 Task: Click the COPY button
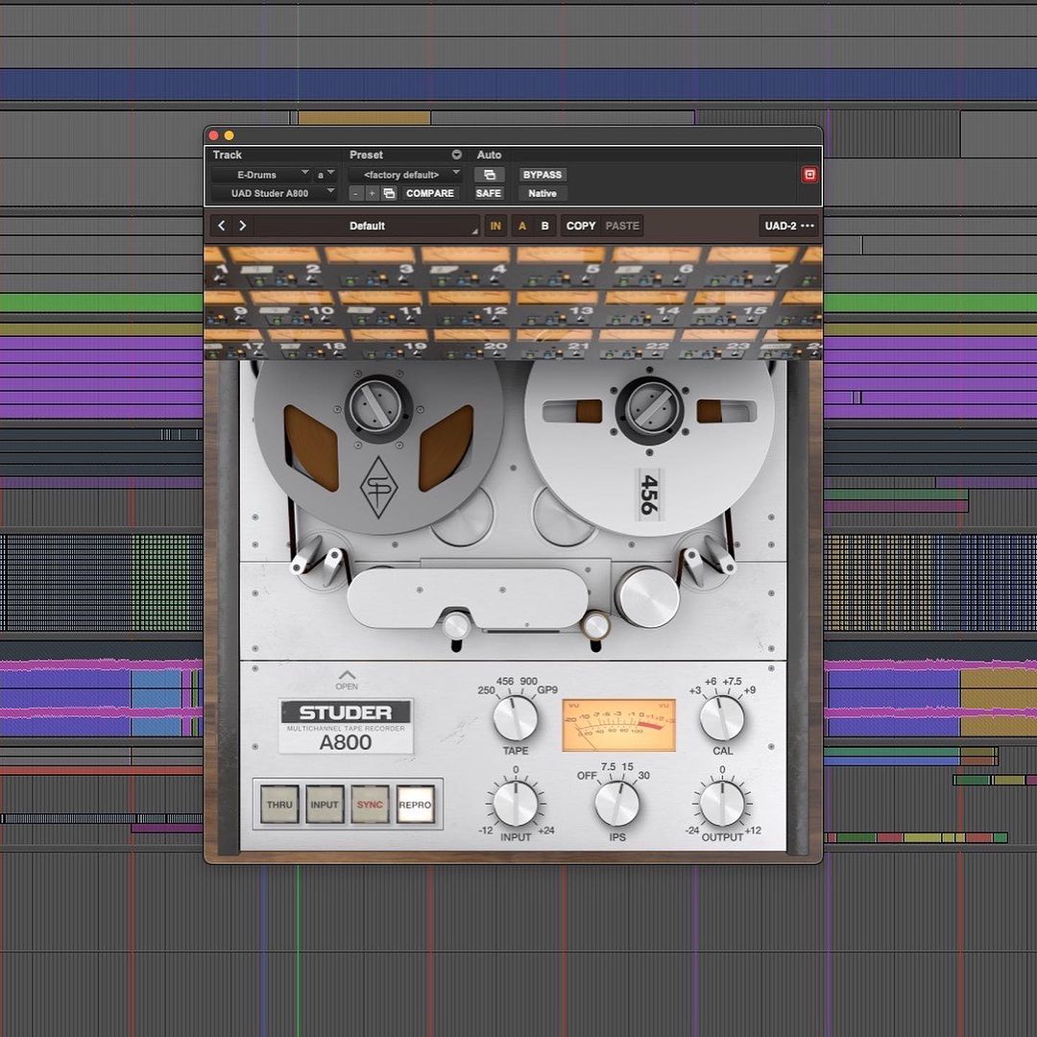[x=581, y=226]
